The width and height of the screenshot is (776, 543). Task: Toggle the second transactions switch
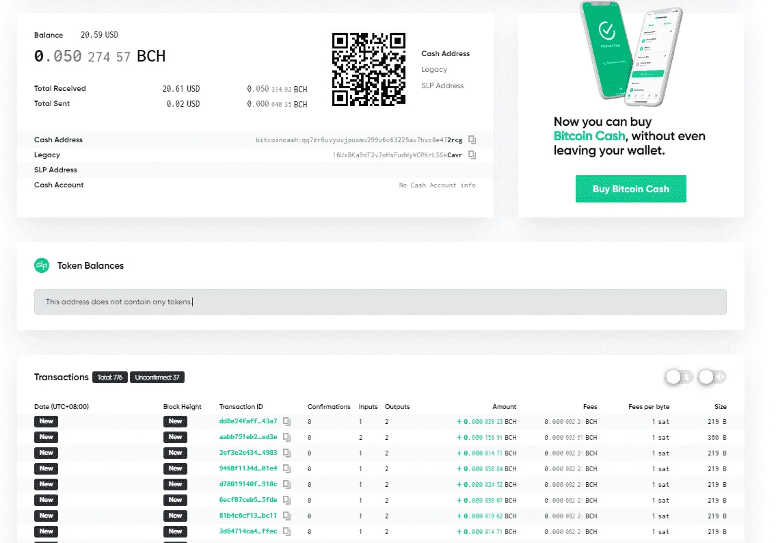[x=712, y=378]
